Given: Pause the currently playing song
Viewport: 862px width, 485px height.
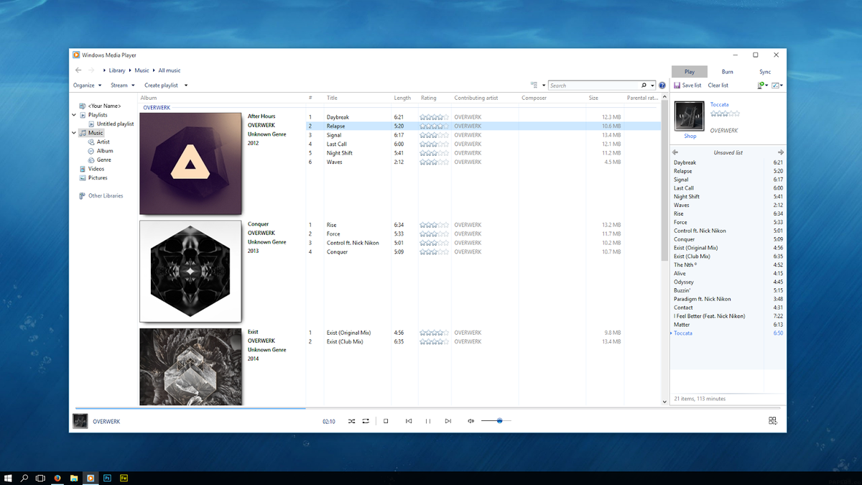Looking at the screenshot, I should tap(427, 421).
